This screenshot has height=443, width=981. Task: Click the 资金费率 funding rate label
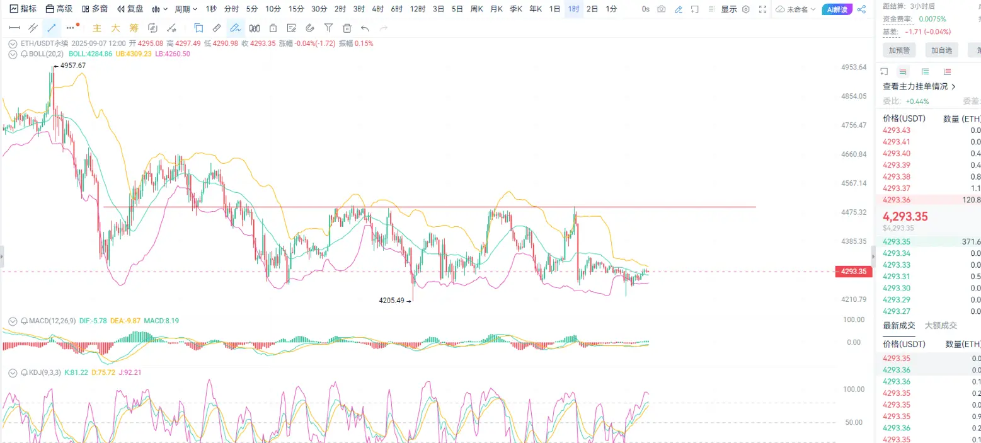point(897,19)
